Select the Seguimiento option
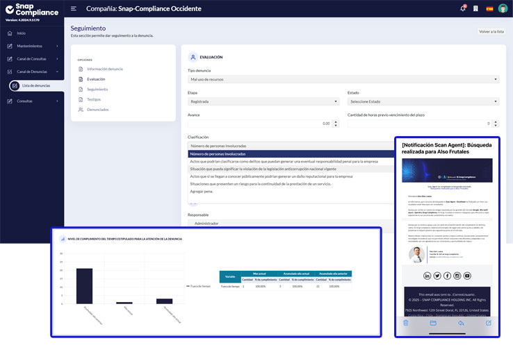513x352 pixels. pyautogui.click(x=97, y=90)
